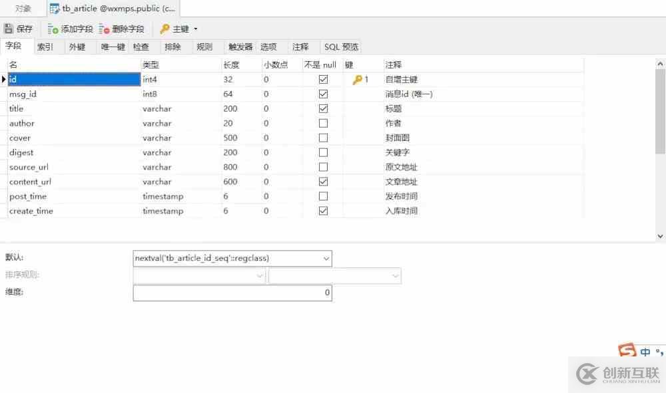666x393 pixels.
Task: Uncheck not-null checkbox for title field
Action: pos(323,108)
